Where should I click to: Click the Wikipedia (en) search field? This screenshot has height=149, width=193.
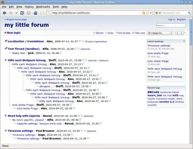coord(174,13)
